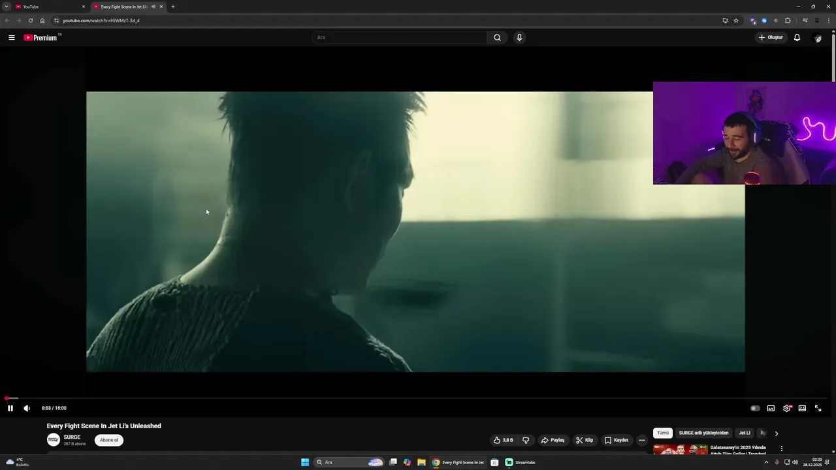The image size is (836, 470).
Task: Open SURGE channel avatar
Action: coord(54,440)
